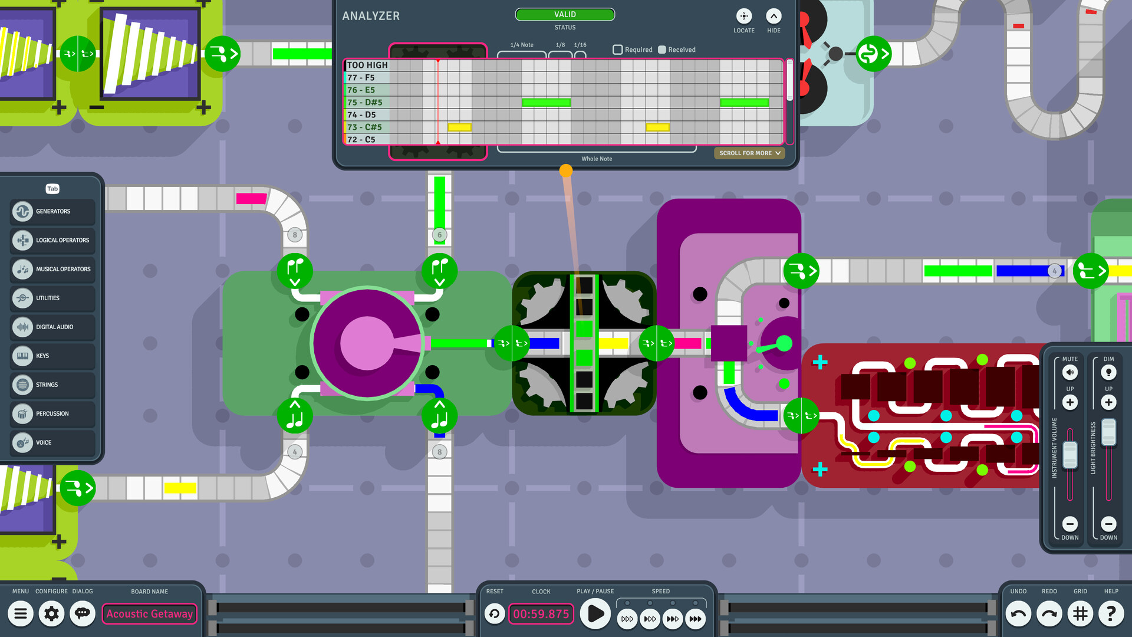Mute the instrument volume speaker toggle

click(1070, 372)
